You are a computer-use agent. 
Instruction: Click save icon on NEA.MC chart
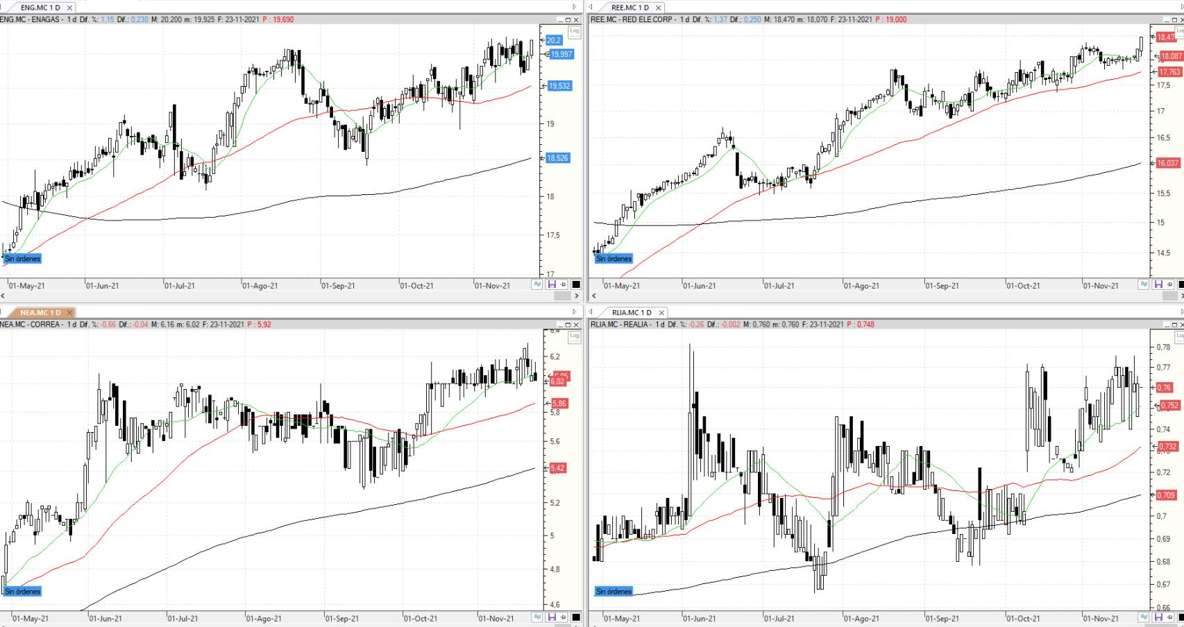click(x=552, y=617)
